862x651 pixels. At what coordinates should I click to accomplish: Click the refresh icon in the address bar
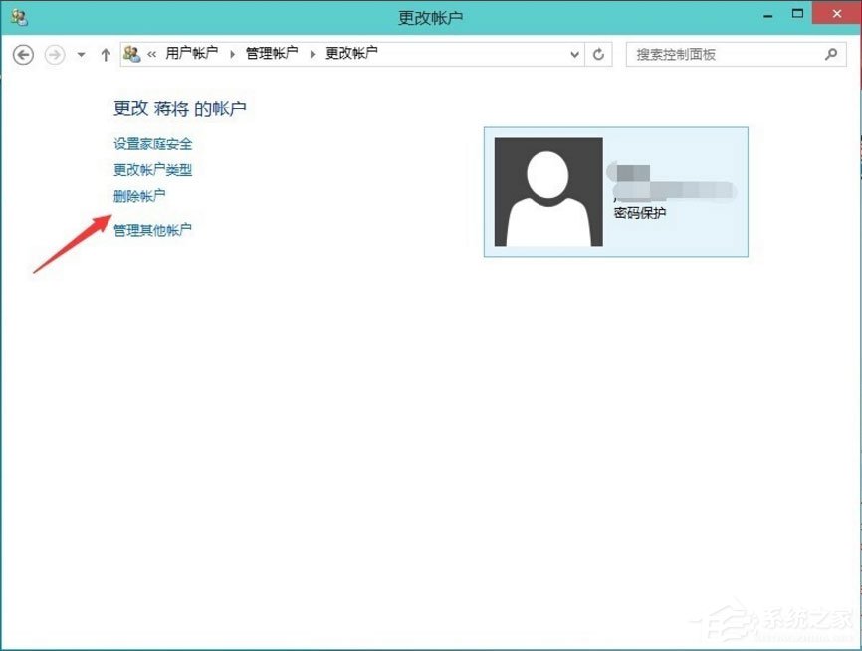tap(598, 55)
